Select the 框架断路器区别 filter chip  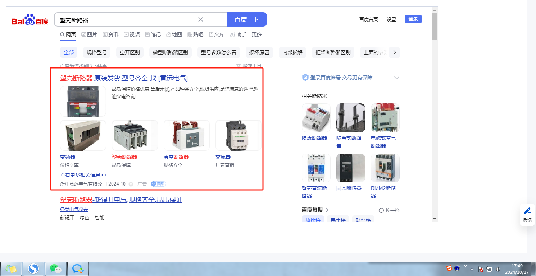click(x=333, y=52)
